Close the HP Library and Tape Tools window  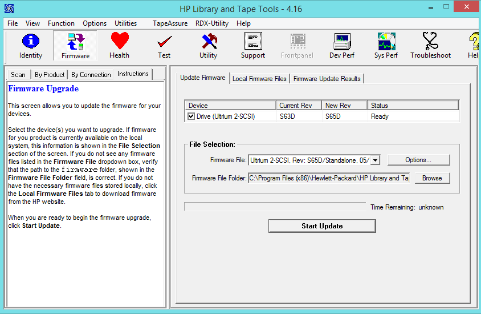467,7
